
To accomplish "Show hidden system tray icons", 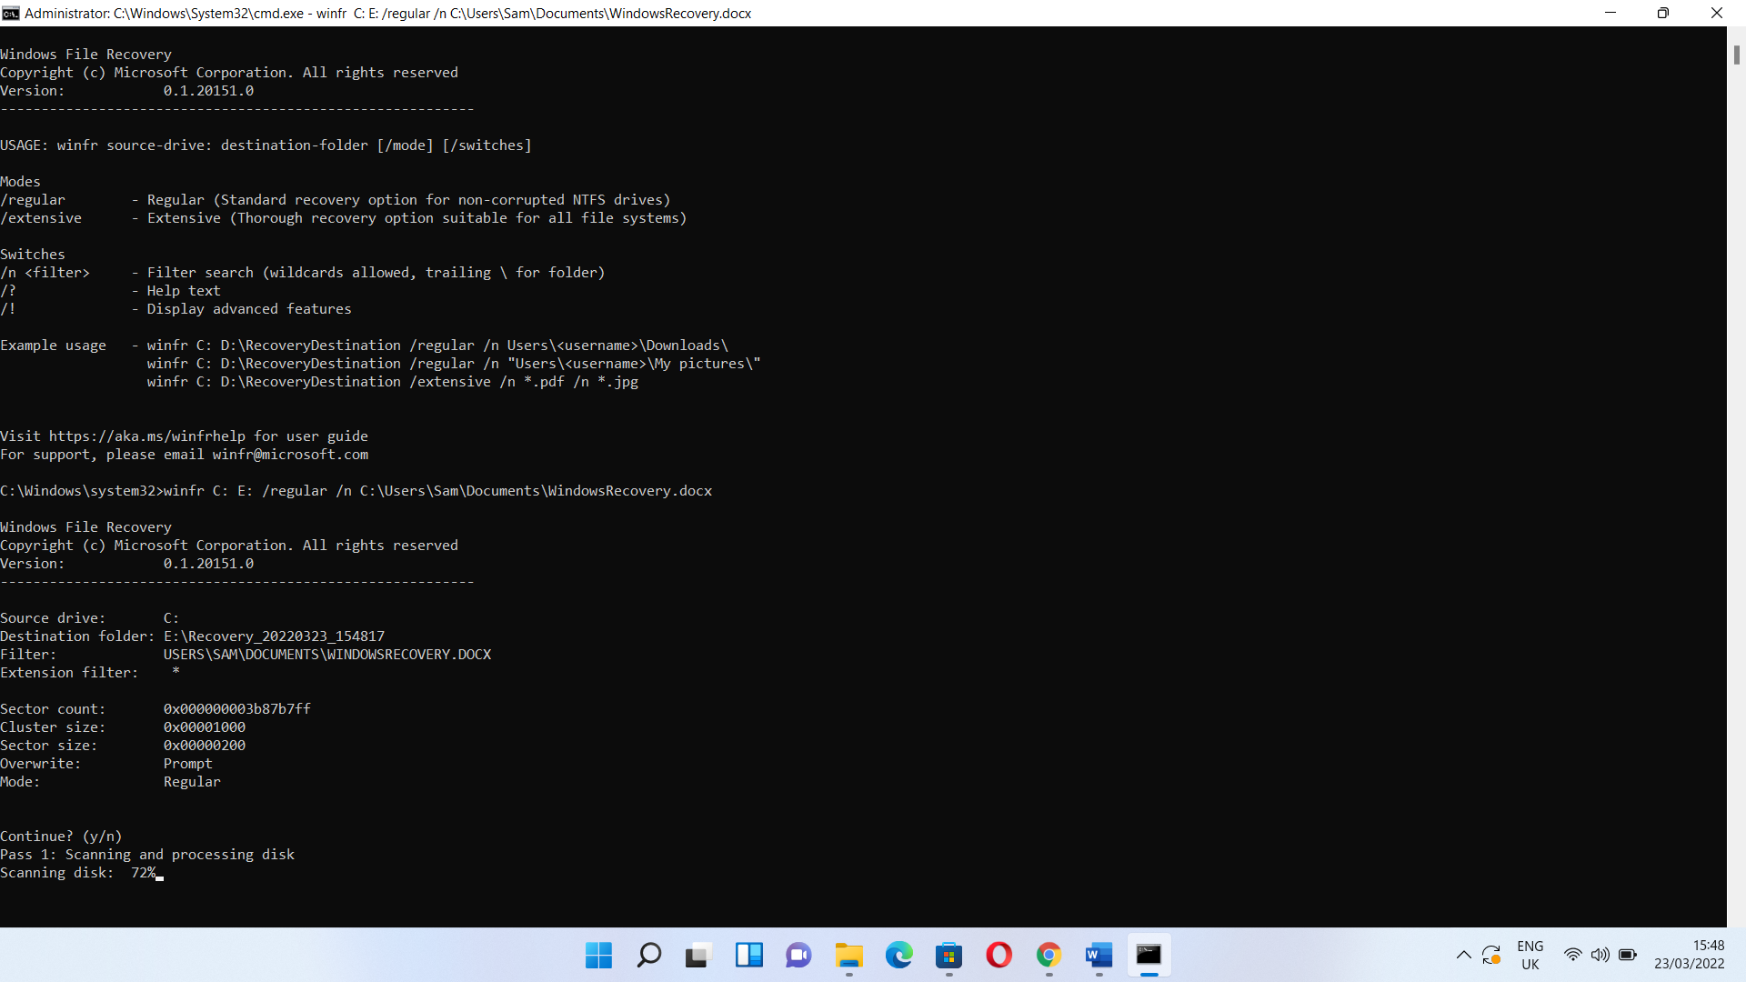I will tap(1463, 955).
